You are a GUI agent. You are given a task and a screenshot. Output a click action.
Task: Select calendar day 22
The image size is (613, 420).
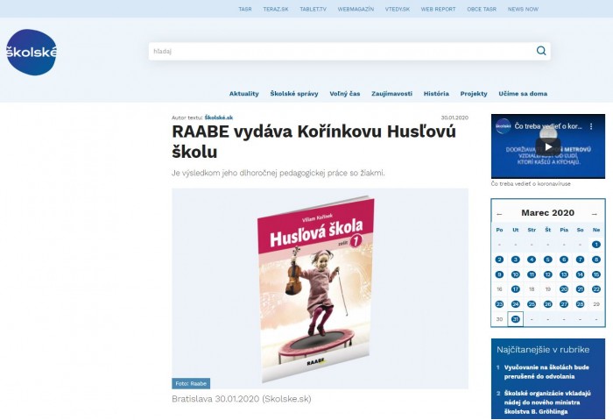(x=595, y=289)
